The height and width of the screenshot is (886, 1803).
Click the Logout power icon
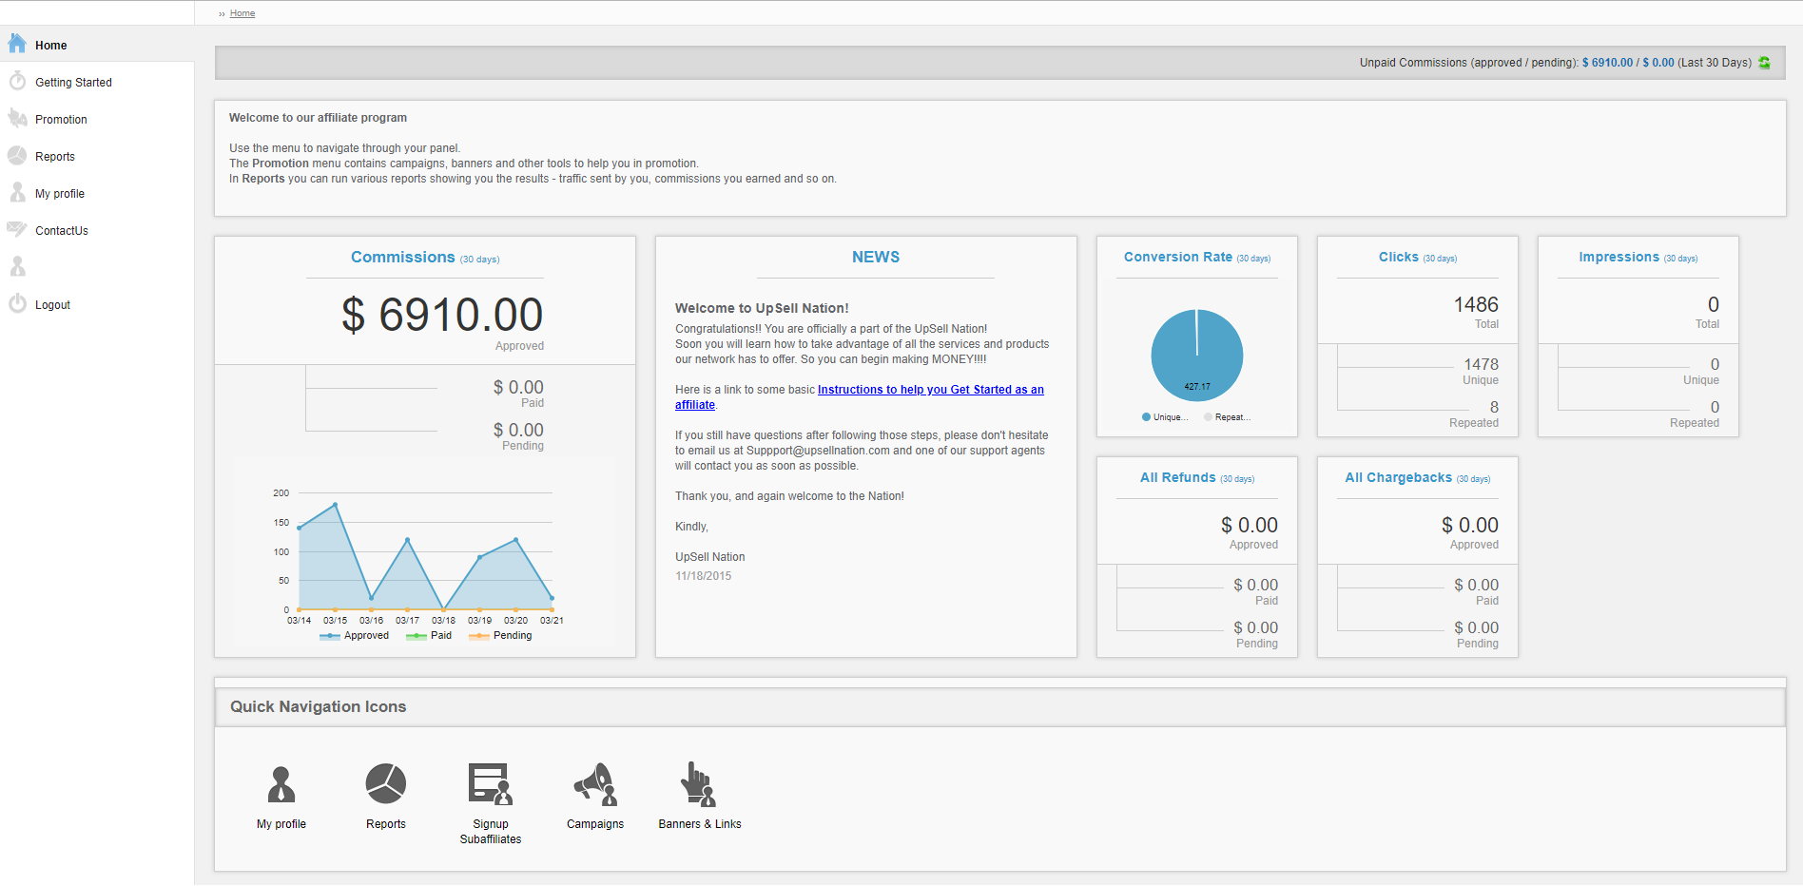17,303
